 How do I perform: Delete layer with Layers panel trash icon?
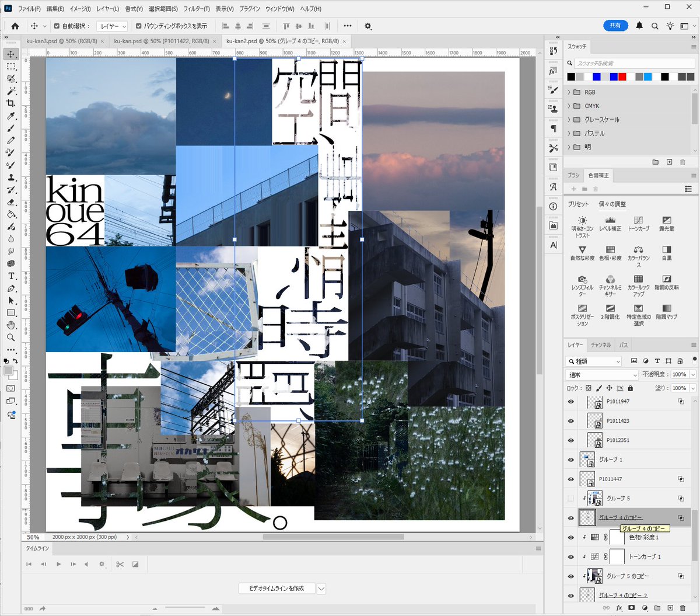(x=682, y=608)
